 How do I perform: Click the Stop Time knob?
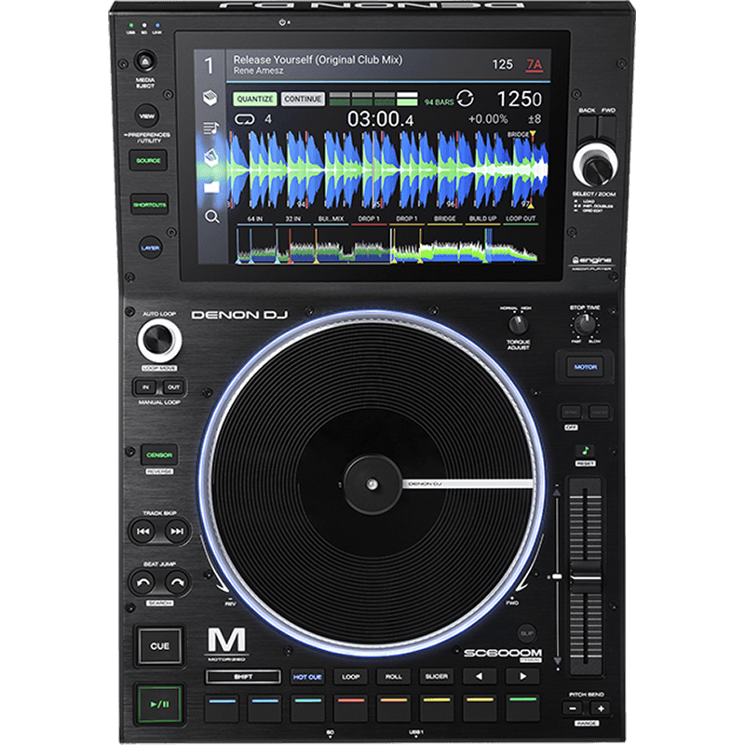tap(585, 324)
